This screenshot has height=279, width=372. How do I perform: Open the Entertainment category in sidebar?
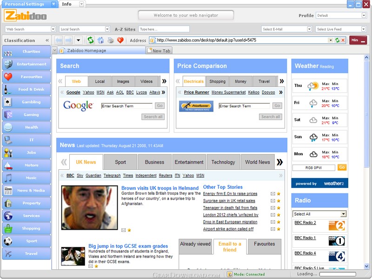tap(27, 64)
